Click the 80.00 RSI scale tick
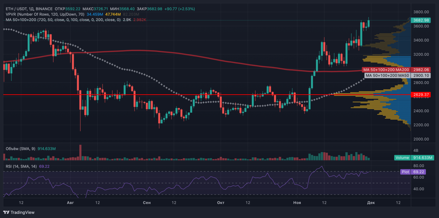This screenshot has width=439, height=218. pyautogui.click(x=419, y=166)
